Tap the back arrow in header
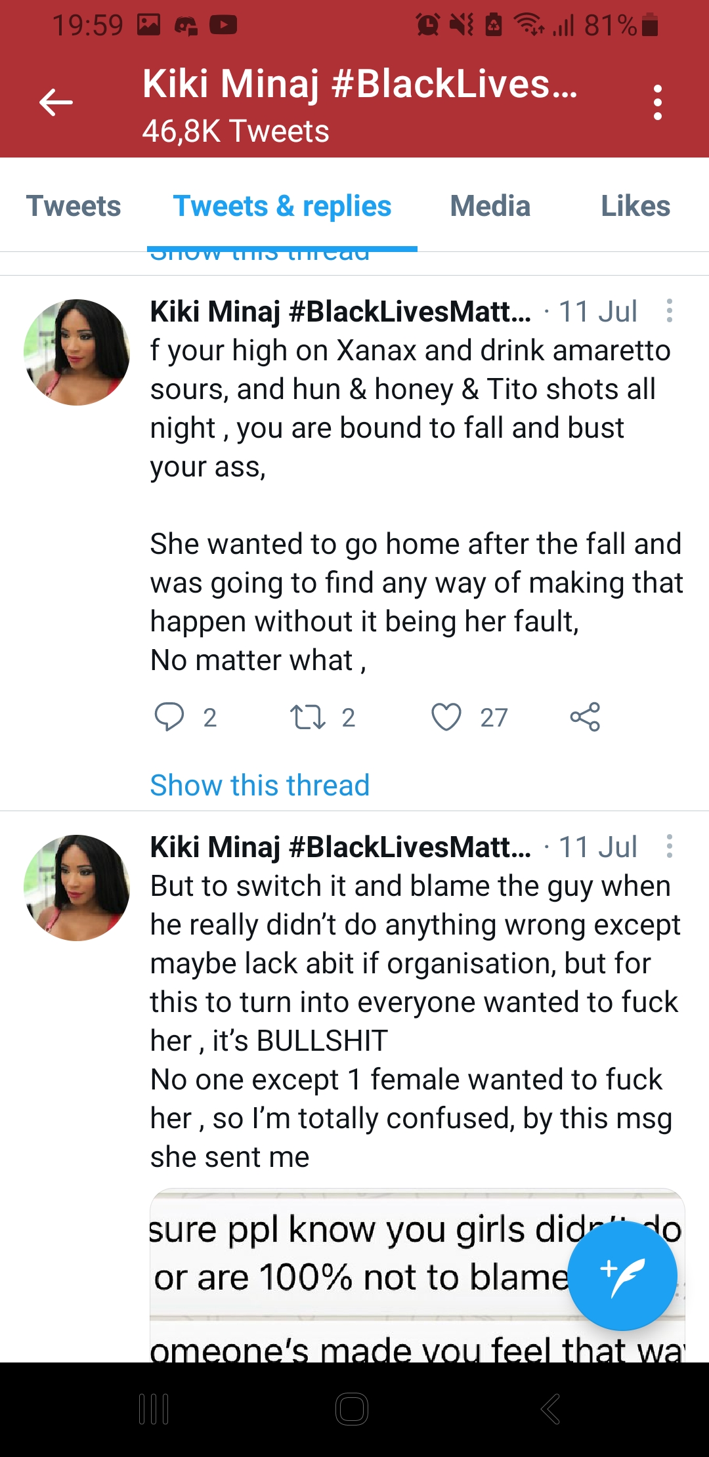This screenshot has height=1457, width=709. [x=56, y=102]
